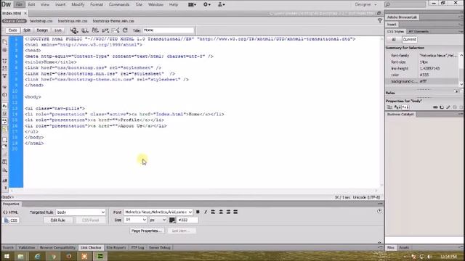465x261 pixels.
Task: Select the Source Code related-file button
Action: [x=14, y=21]
